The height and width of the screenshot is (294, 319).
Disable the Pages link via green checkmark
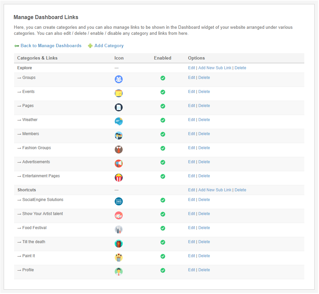(x=163, y=106)
